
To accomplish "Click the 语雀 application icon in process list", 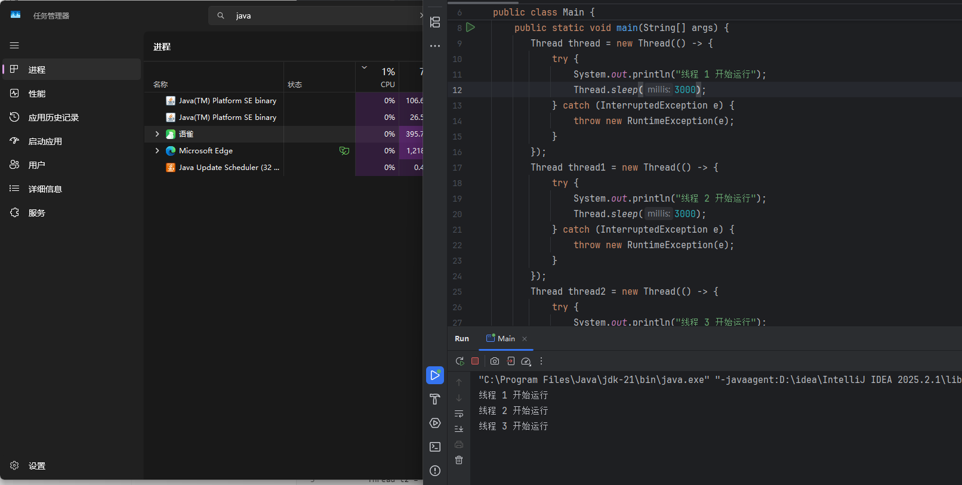I will tap(171, 134).
